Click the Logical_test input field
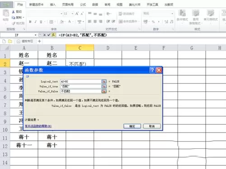This screenshot has height=169, width=226. click(x=81, y=82)
